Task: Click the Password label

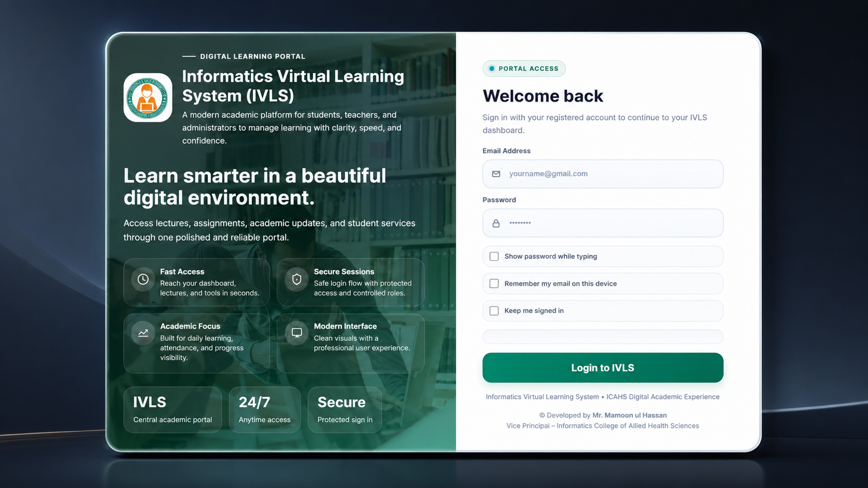Action: coord(499,200)
